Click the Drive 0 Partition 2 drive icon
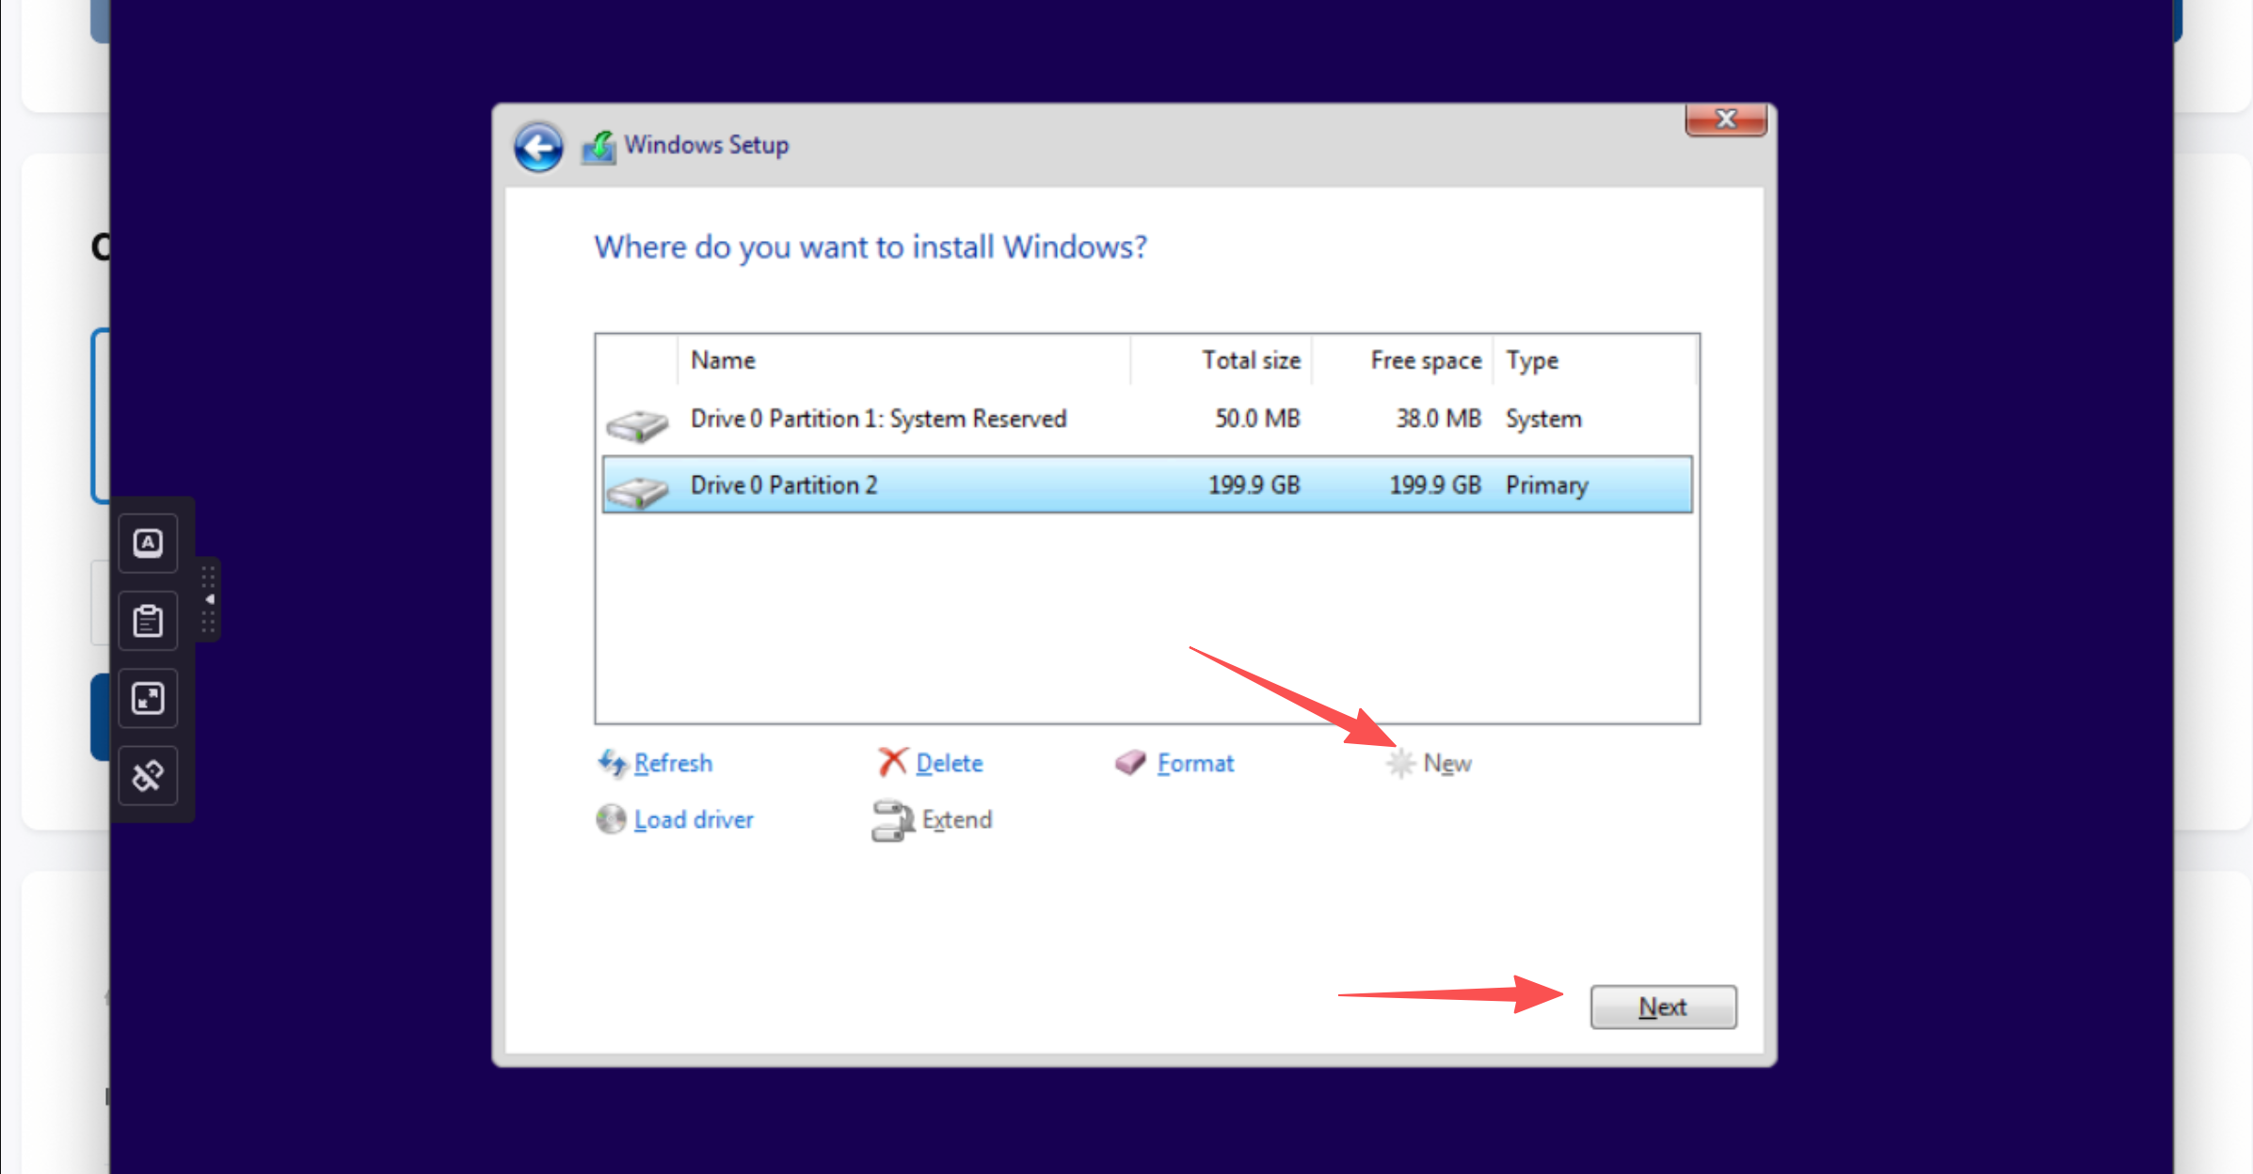This screenshot has width=2253, height=1174. point(637,491)
